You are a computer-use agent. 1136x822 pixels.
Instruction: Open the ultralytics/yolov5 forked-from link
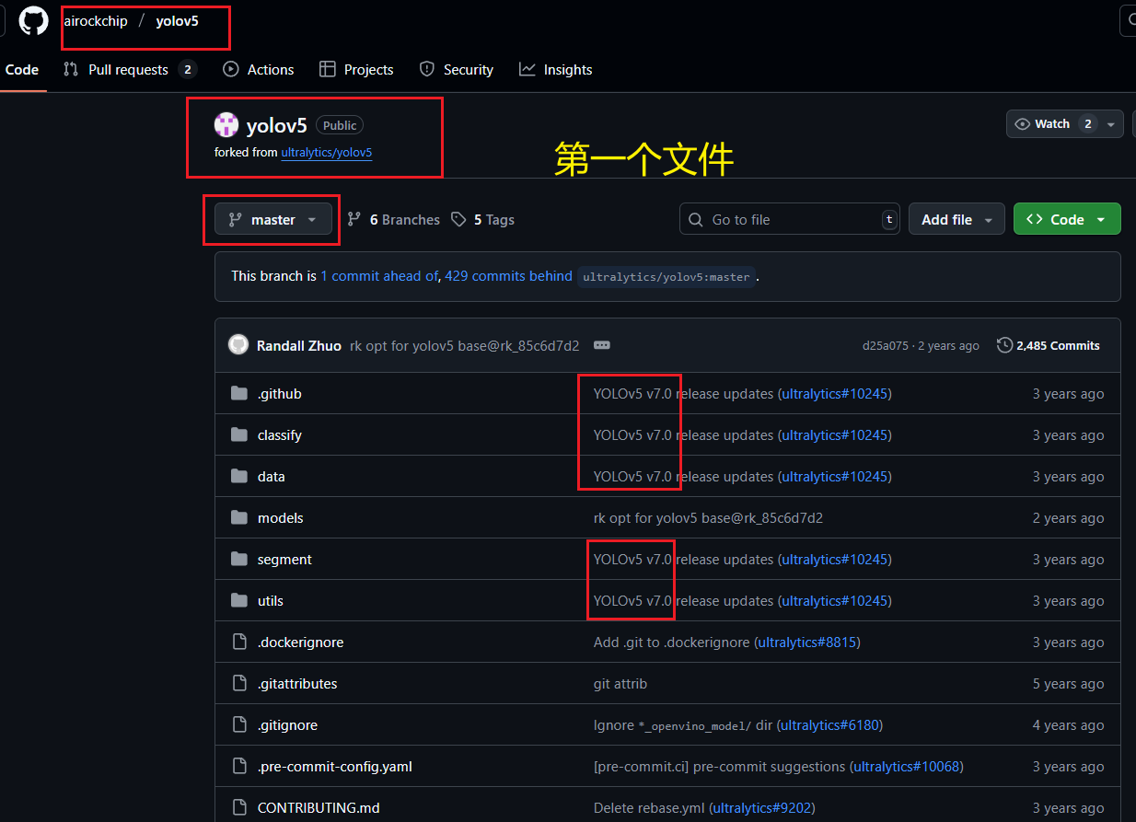tap(327, 153)
